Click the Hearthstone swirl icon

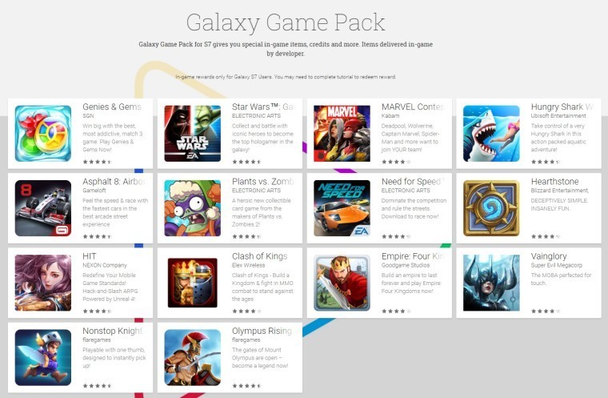click(x=491, y=207)
